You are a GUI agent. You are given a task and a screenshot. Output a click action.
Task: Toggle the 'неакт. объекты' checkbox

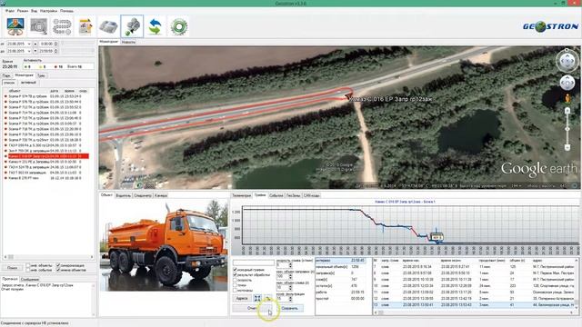coord(28,265)
